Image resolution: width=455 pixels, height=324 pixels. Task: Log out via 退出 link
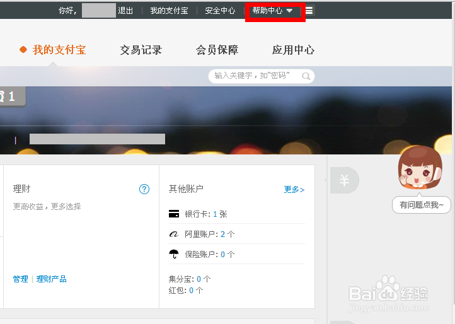click(x=125, y=11)
